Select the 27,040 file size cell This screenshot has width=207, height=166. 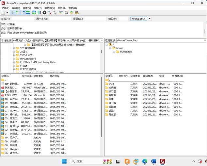tap(28, 84)
